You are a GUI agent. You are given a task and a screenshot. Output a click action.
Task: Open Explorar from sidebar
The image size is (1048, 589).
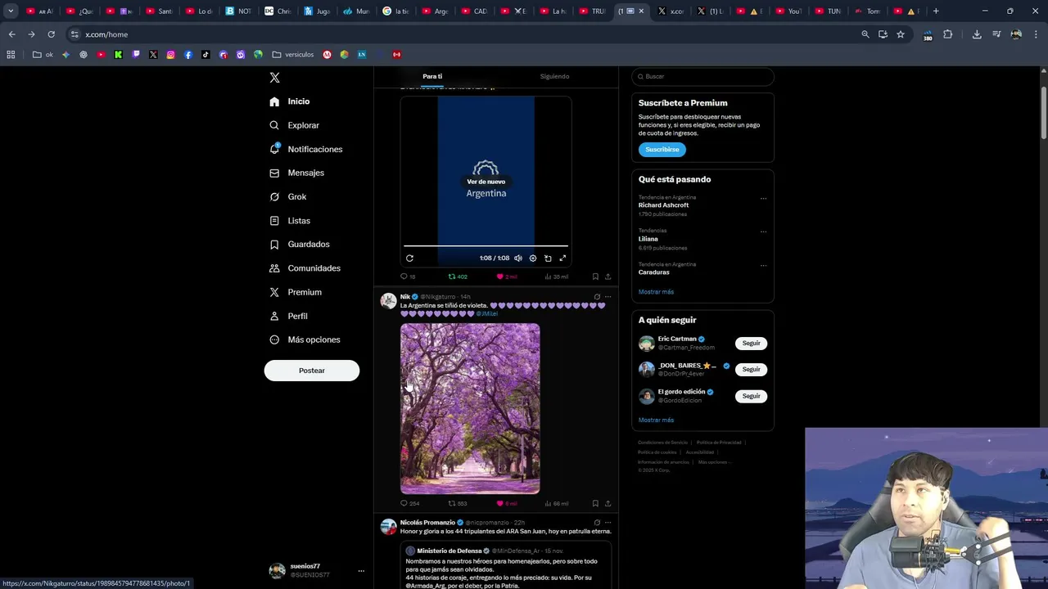[x=295, y=125]
